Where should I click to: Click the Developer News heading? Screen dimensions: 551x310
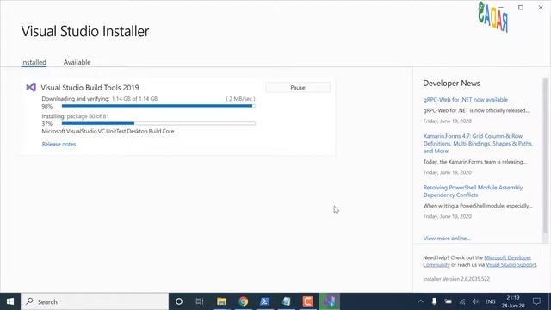[451, 84]
